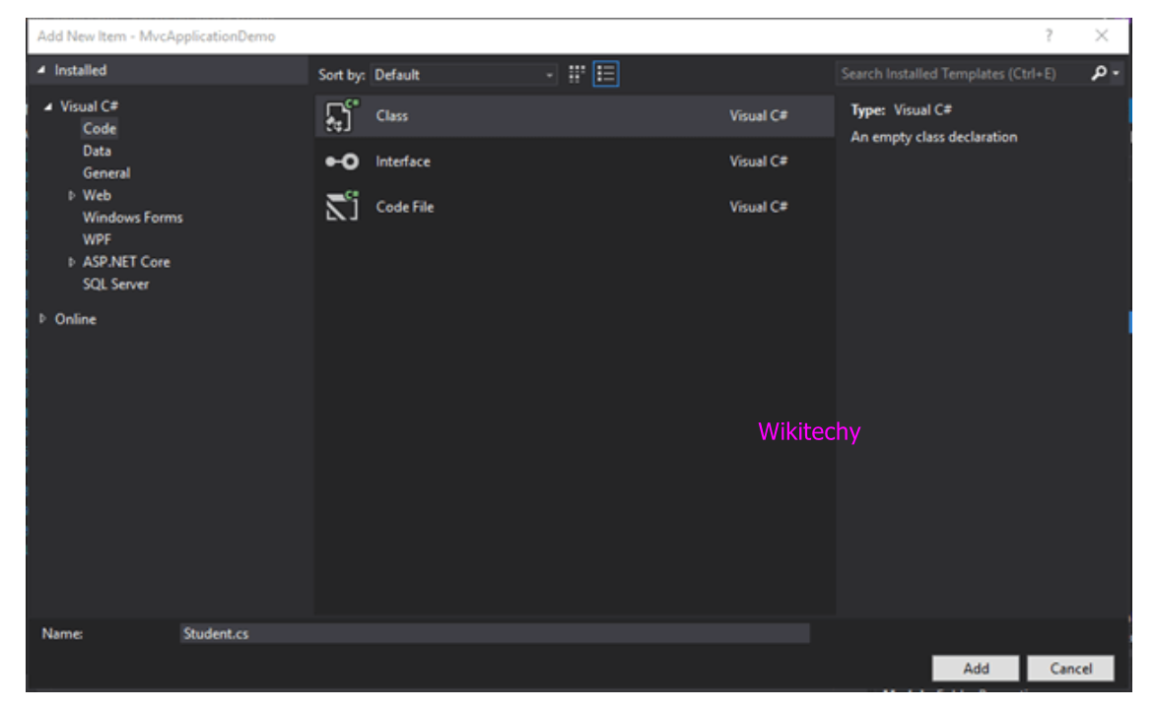Select the Interface template icon
1155x709 pixels.
click(x=342, y=161)
